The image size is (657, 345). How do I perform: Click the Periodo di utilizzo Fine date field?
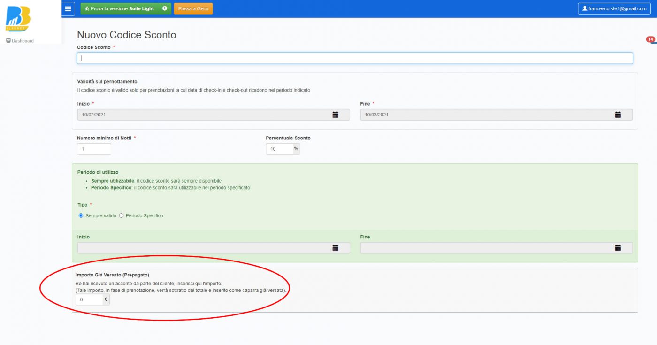tap(496, 248)
